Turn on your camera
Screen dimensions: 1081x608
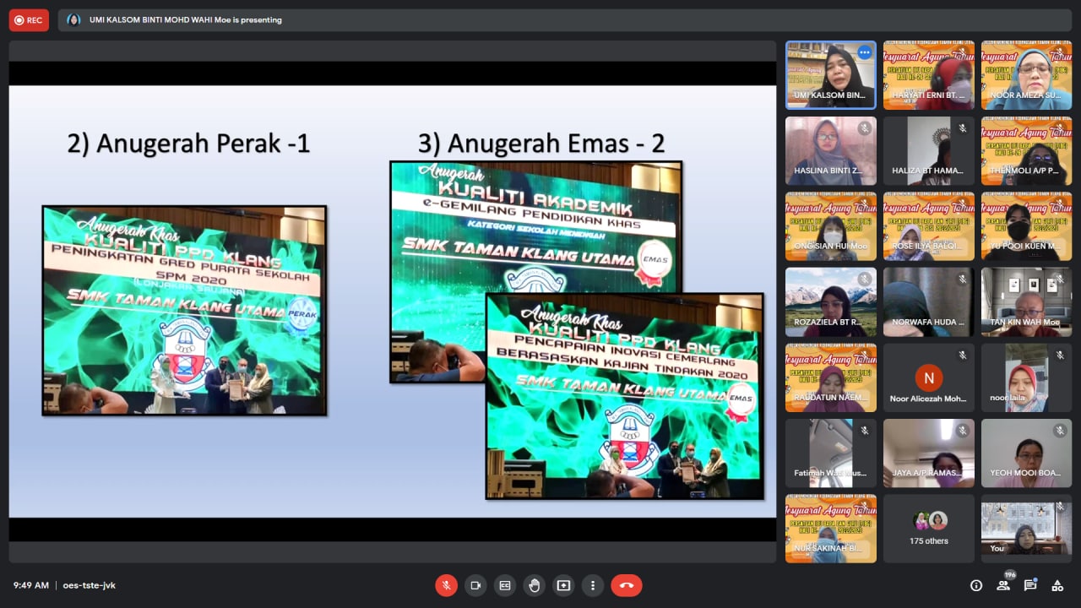click(475, 585)
